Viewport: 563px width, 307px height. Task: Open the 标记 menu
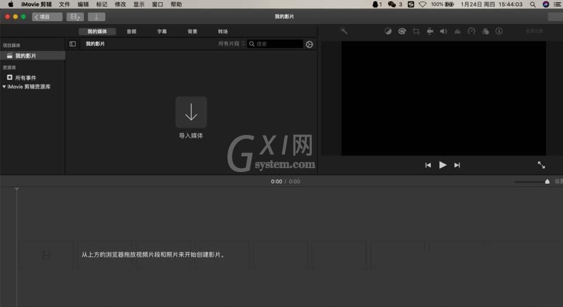point(101,4)
